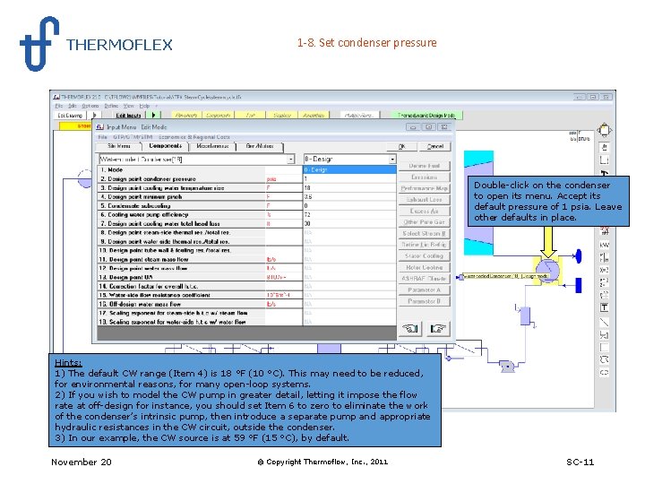645x484 pixels.
Task: Click the OK button in Input Menu
Action: point(402,146)
